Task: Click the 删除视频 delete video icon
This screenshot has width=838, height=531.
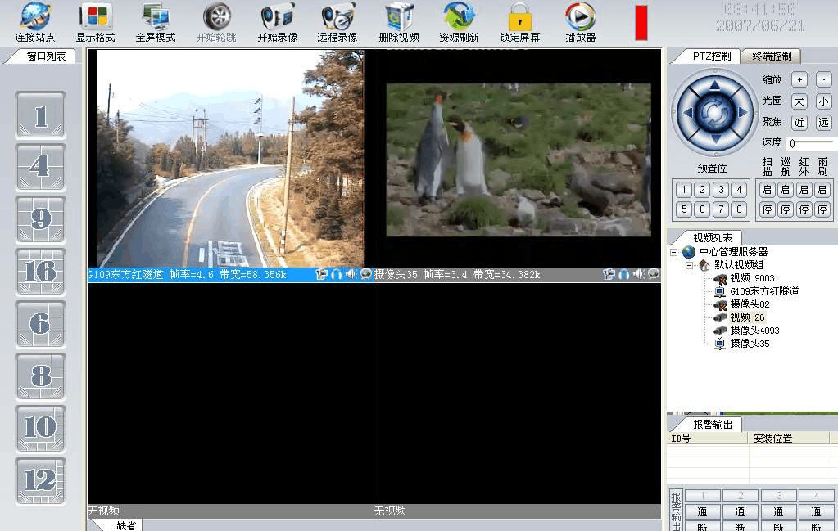Action: [x=399, y=22]
